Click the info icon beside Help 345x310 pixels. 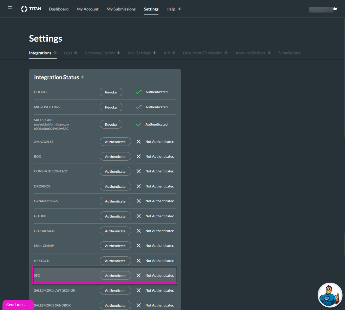pyautogui.click(x=179, y=9)
